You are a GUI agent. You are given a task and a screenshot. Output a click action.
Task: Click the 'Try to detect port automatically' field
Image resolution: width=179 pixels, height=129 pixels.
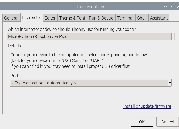pos(89,83)
